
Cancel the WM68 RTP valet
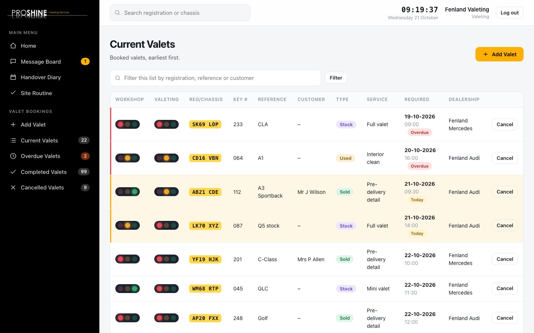[x=505, y=288]
